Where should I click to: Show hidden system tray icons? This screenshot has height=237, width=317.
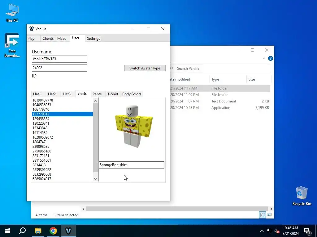pyautogui.click(x=262, y=231)
